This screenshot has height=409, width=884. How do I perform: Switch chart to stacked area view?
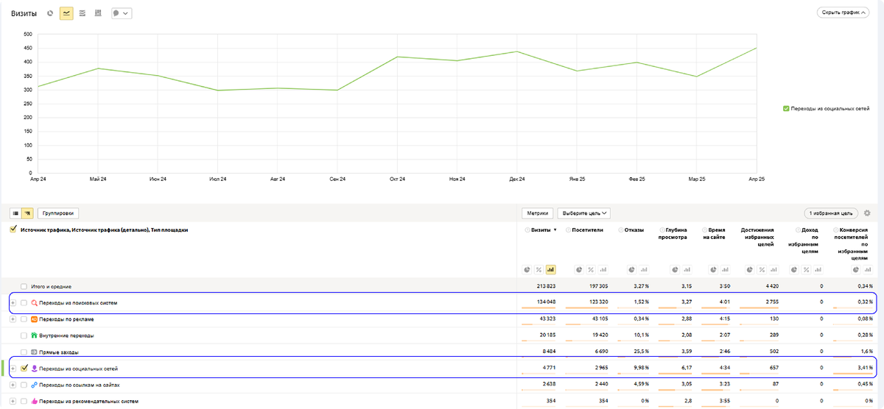point(83,13)
